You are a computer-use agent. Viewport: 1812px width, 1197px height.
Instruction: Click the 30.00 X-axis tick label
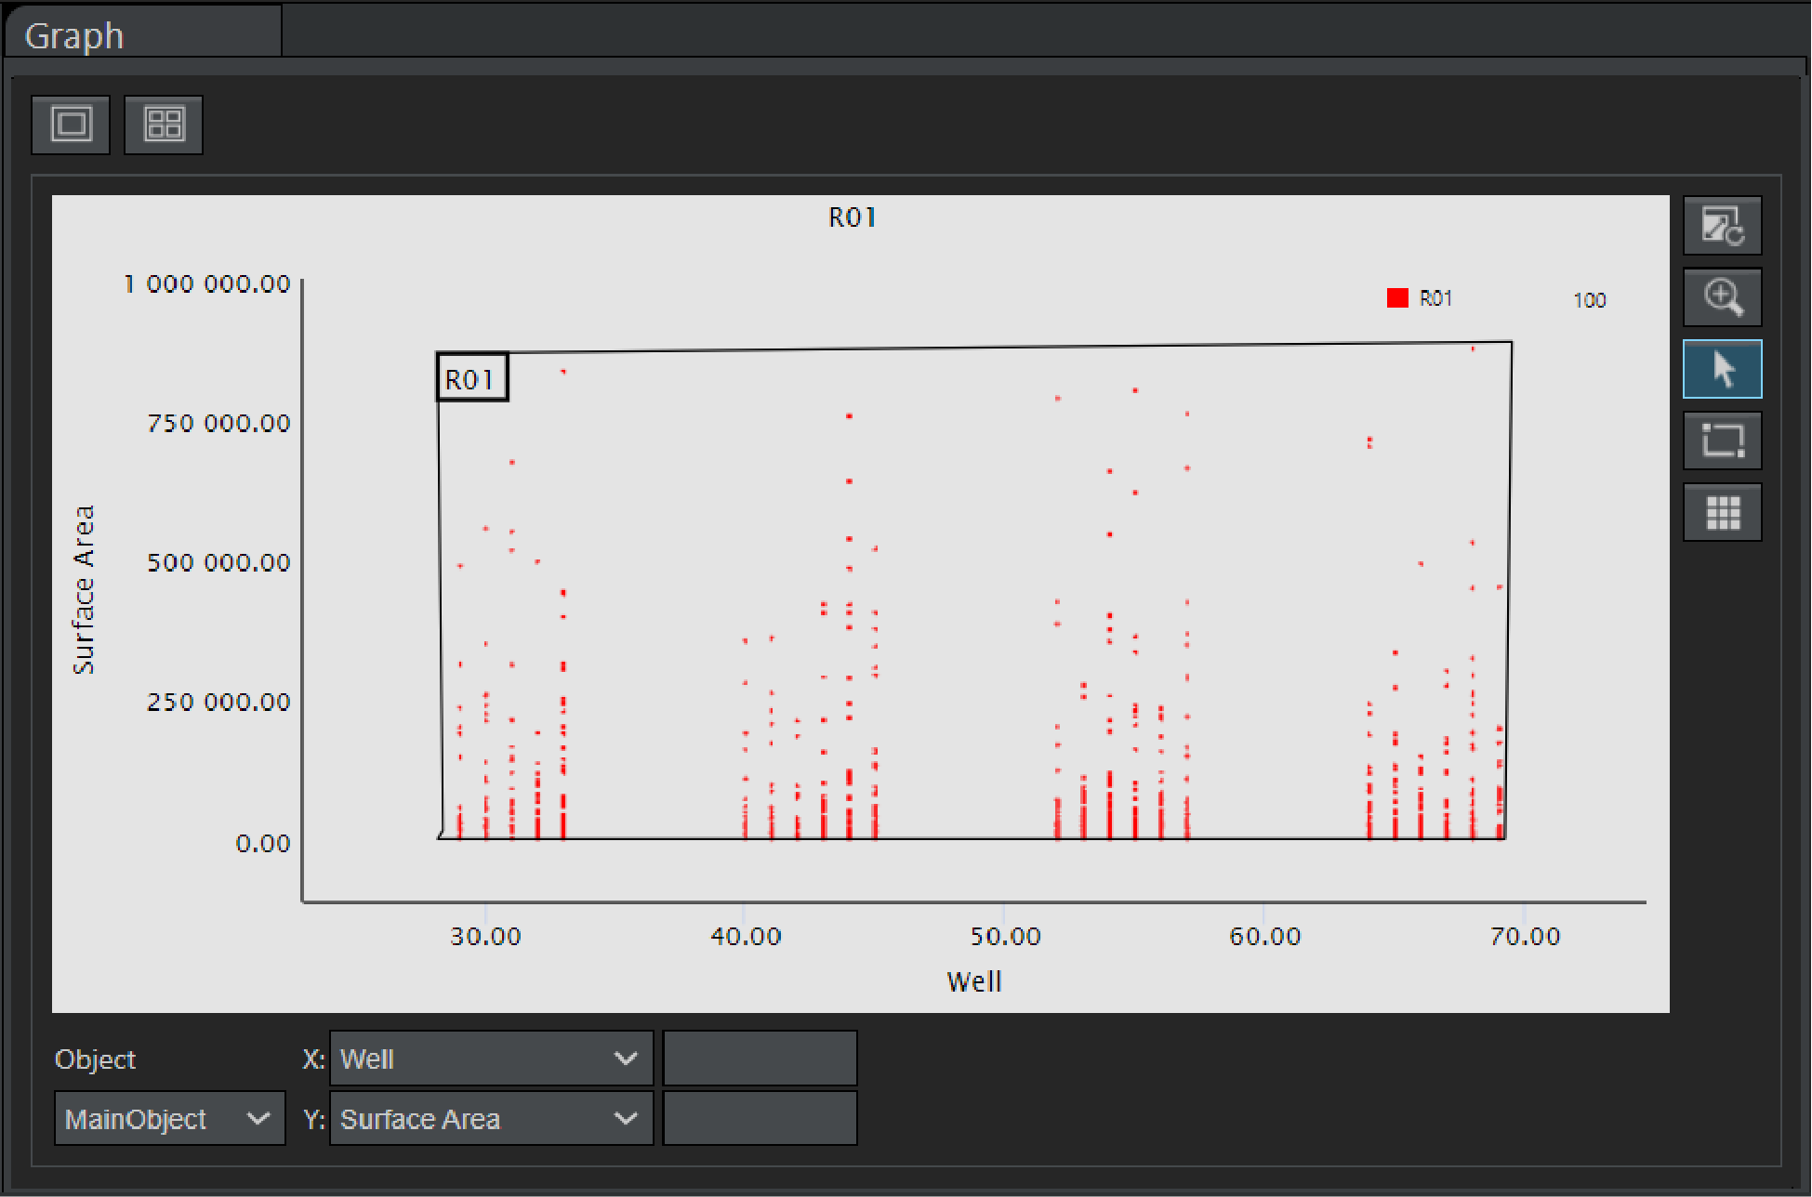485,937
